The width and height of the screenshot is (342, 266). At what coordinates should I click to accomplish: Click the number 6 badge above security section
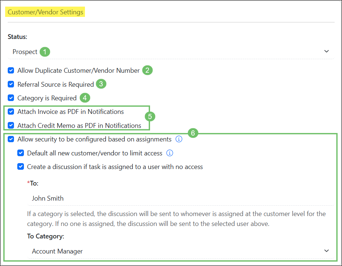click(x=193, y=133)
